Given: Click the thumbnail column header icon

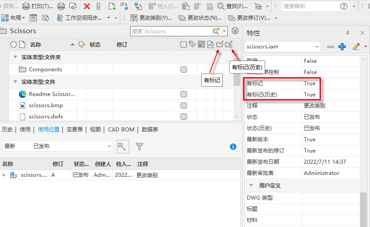Looking at the screenshot, I should pyautogui.click(x=210, y=44).
